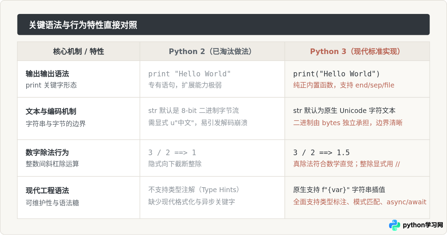447x235 pixels.
Task: Click the '数字除法行为' row heading
Action: pos(47,153)
